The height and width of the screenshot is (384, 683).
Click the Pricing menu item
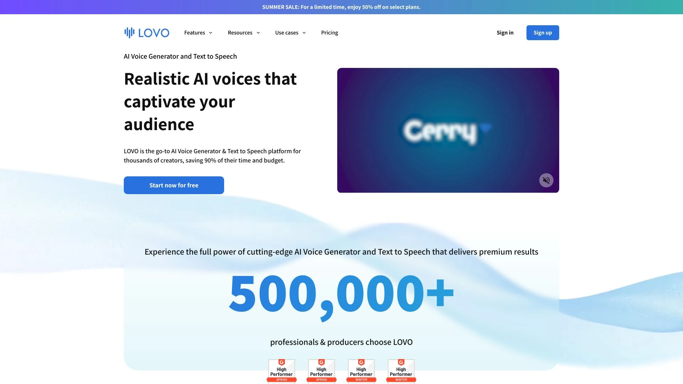pos(329,32)
